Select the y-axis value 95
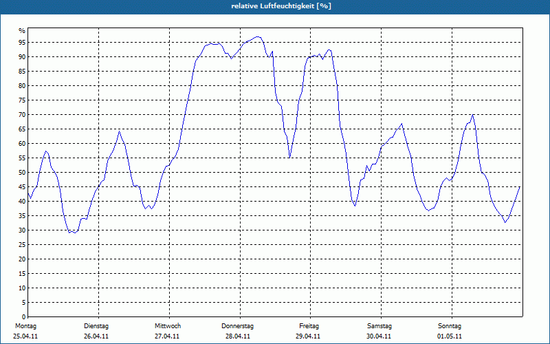This screenshot has width=550, height=344. pos(22,43)
